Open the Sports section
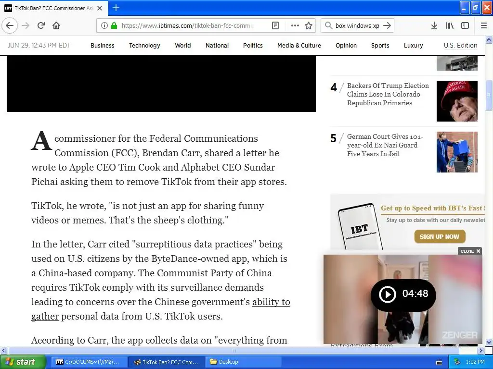493x369 pixels. click(380, 46)
